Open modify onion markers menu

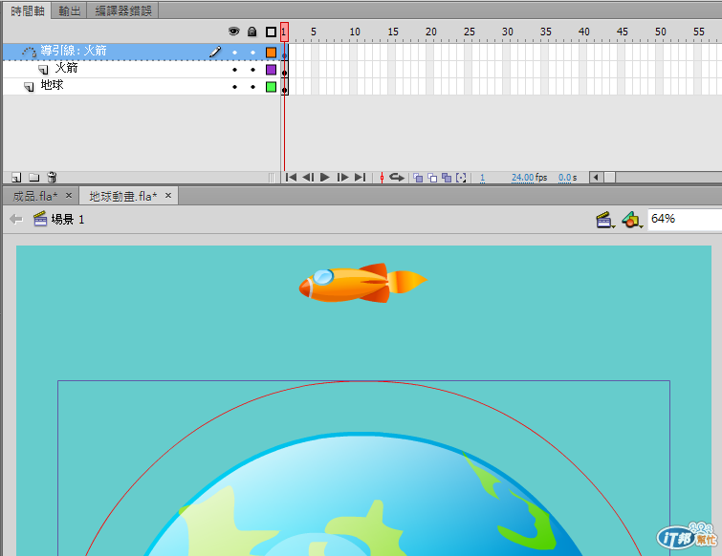pyautogui.click(x=461, y=178)
